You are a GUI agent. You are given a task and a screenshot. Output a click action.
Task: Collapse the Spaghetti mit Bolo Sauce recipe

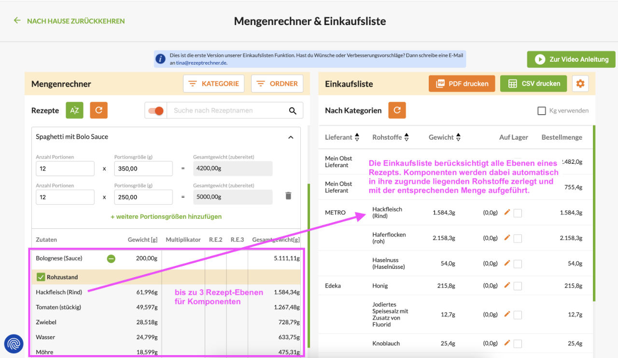291,136
